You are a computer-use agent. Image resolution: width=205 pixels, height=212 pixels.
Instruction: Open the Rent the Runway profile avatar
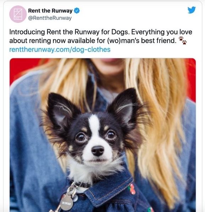point(18,14)
